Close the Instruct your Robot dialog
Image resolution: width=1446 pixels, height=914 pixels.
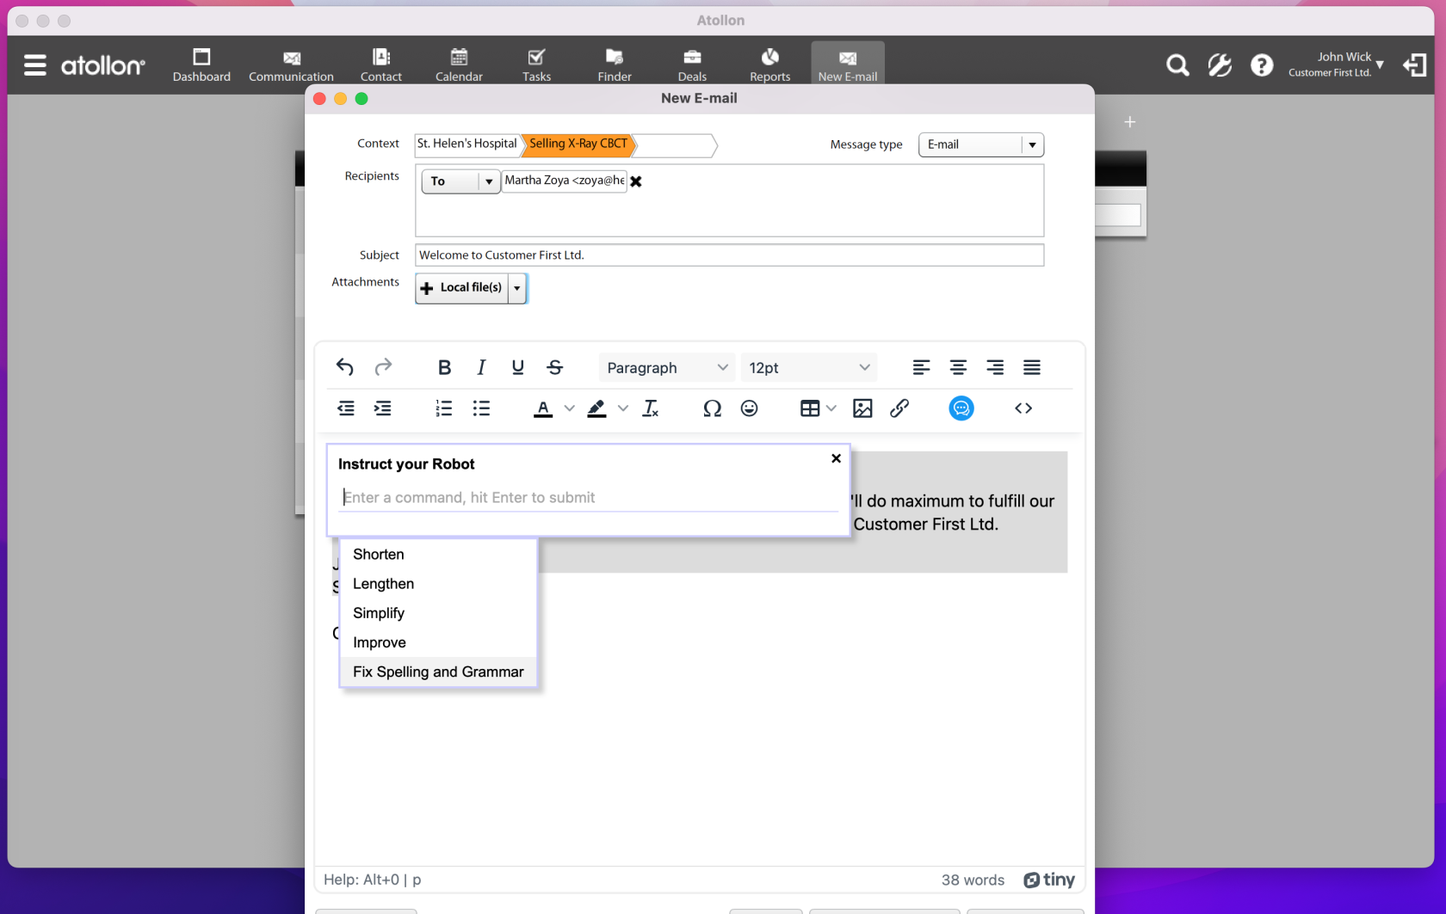(836, 458)
